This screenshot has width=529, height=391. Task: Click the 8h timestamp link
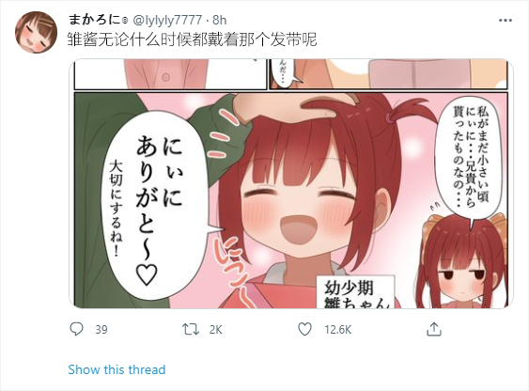click(219, 21)
